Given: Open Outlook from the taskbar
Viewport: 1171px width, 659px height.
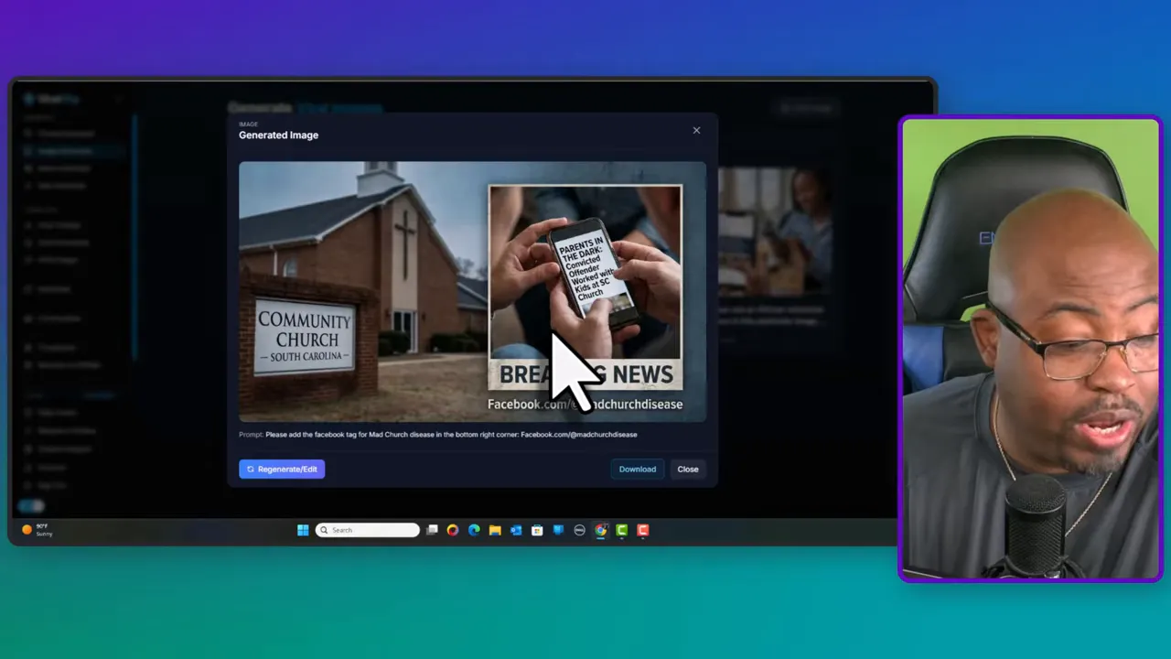Looking at the screenshot, I should coord(516,530).
